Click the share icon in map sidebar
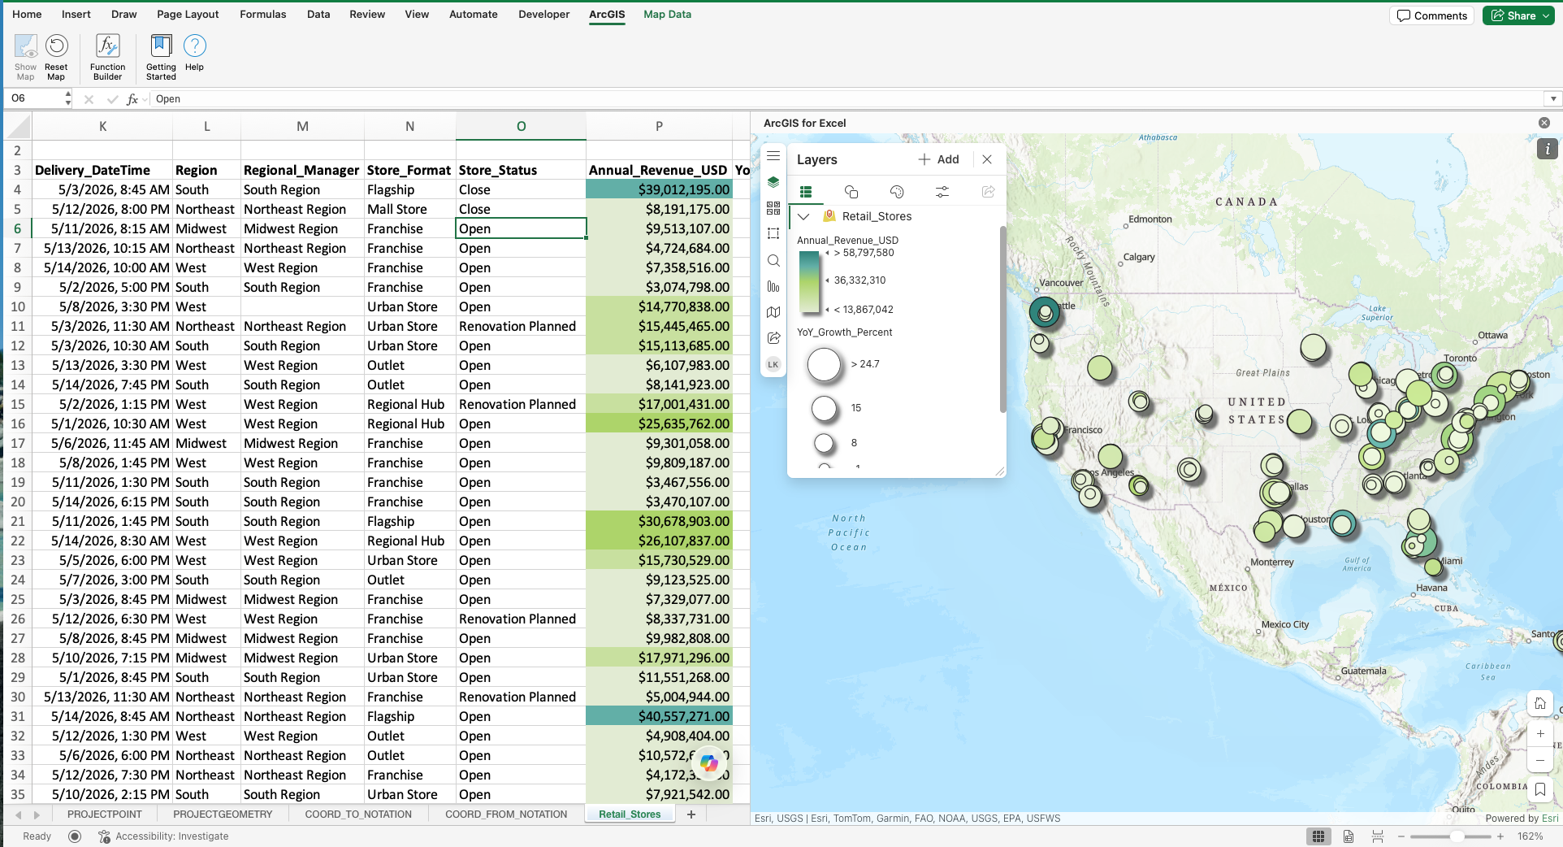The width and height of the screenshot is (1563, 847). (x=773, y=338)
